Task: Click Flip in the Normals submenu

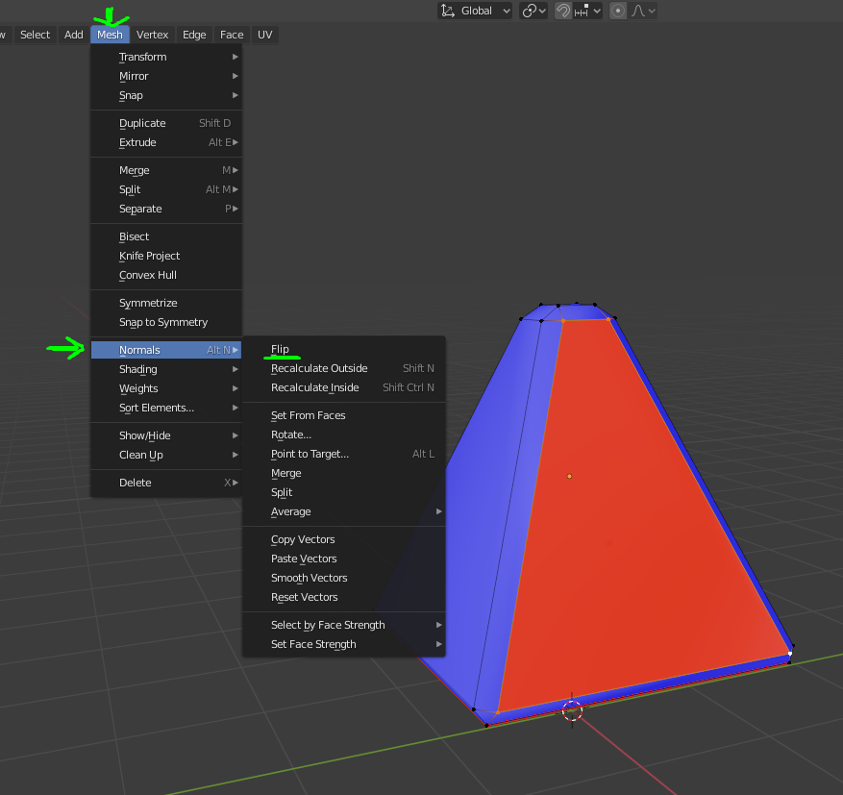Action: pyautogui.click(x=280, y=349)
